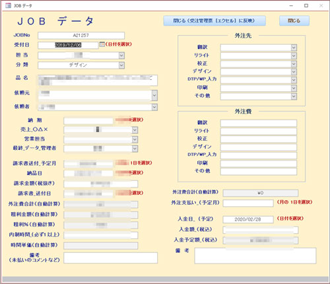The width and height of the screenshot is (330, 284).
Task: Open 外注先 リライト dropdown
Action: tap(294, 55)
